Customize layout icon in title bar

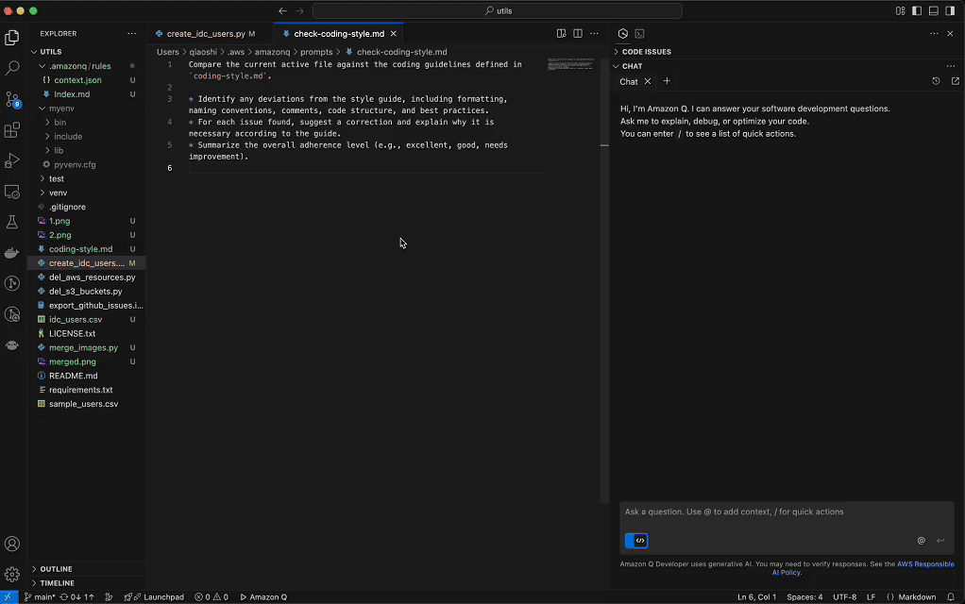(x=901, y=11)
